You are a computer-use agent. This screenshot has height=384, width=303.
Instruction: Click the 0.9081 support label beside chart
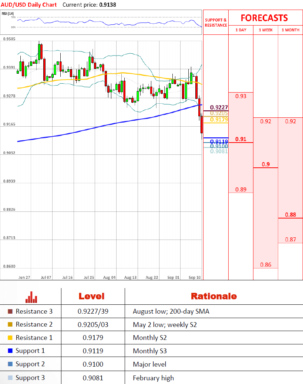219,151
